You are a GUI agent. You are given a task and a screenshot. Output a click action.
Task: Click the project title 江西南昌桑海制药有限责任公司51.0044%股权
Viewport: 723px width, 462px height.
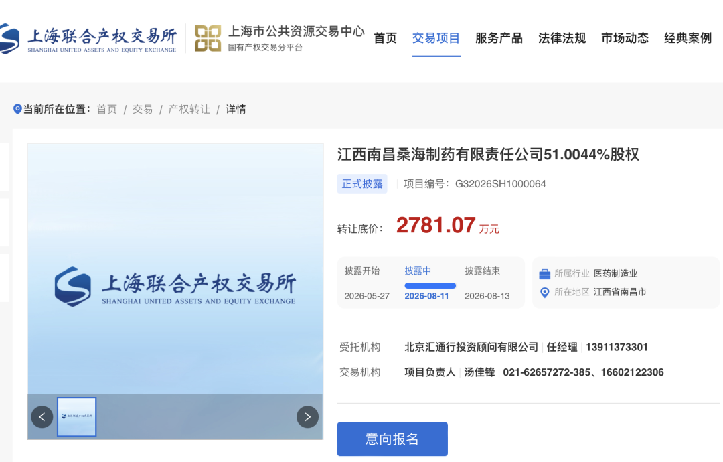488,155
